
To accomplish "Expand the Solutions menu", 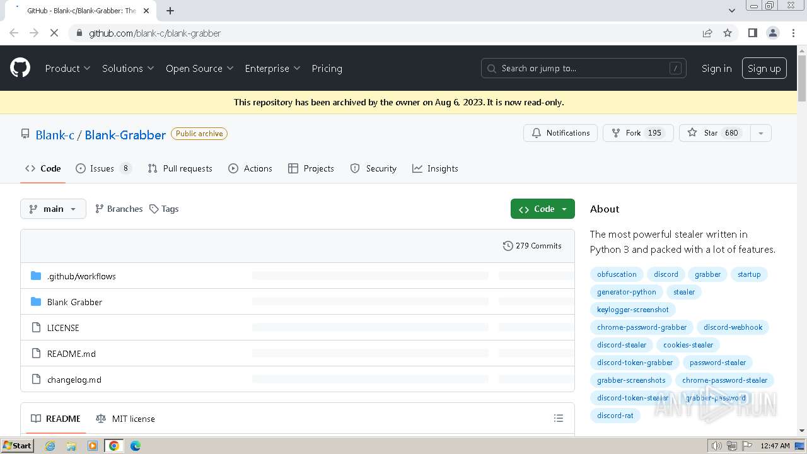I will [x=128, y=68].
